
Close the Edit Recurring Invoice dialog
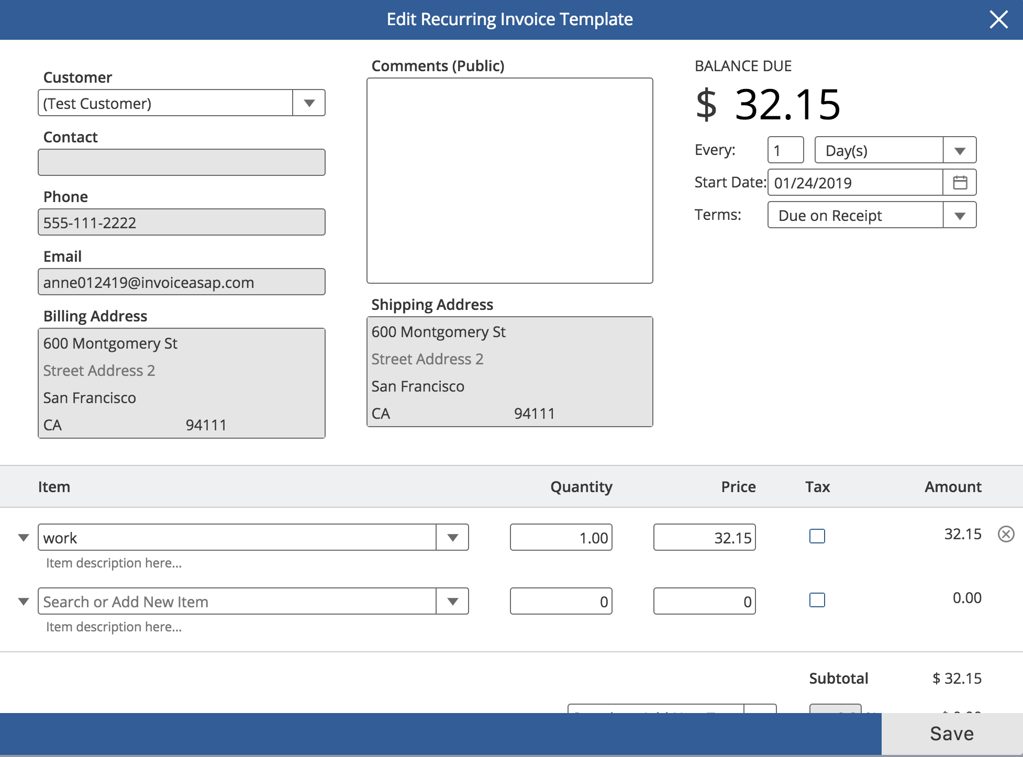[998, 20]
